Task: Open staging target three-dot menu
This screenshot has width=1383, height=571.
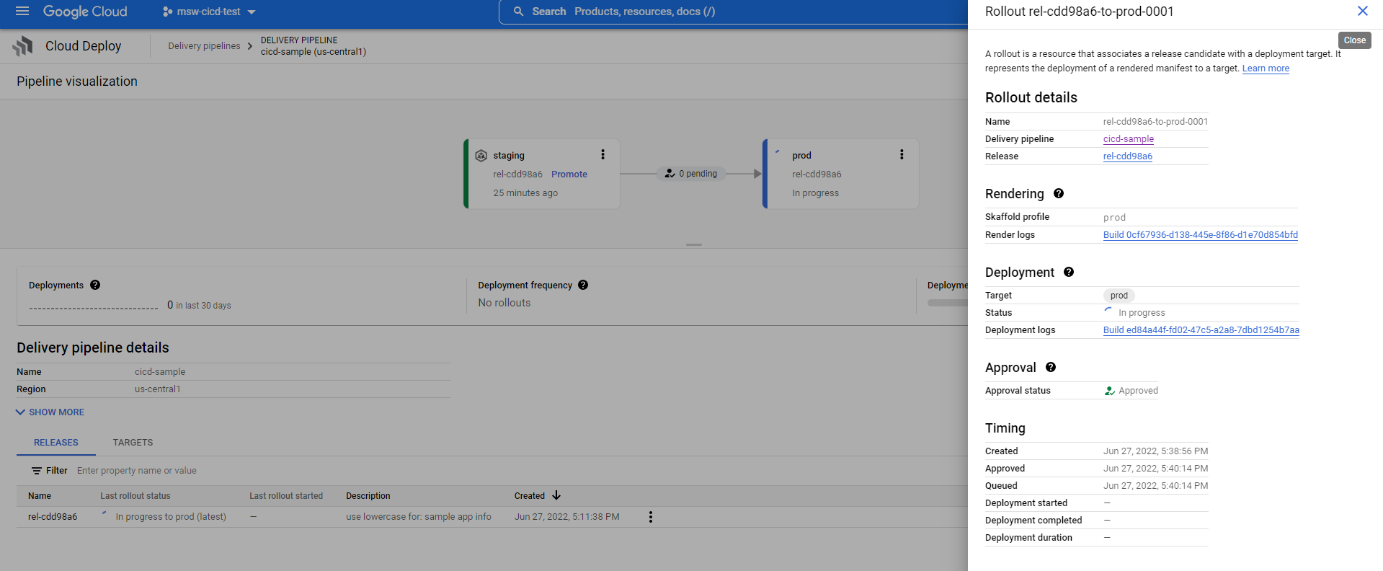Action: 602,154
